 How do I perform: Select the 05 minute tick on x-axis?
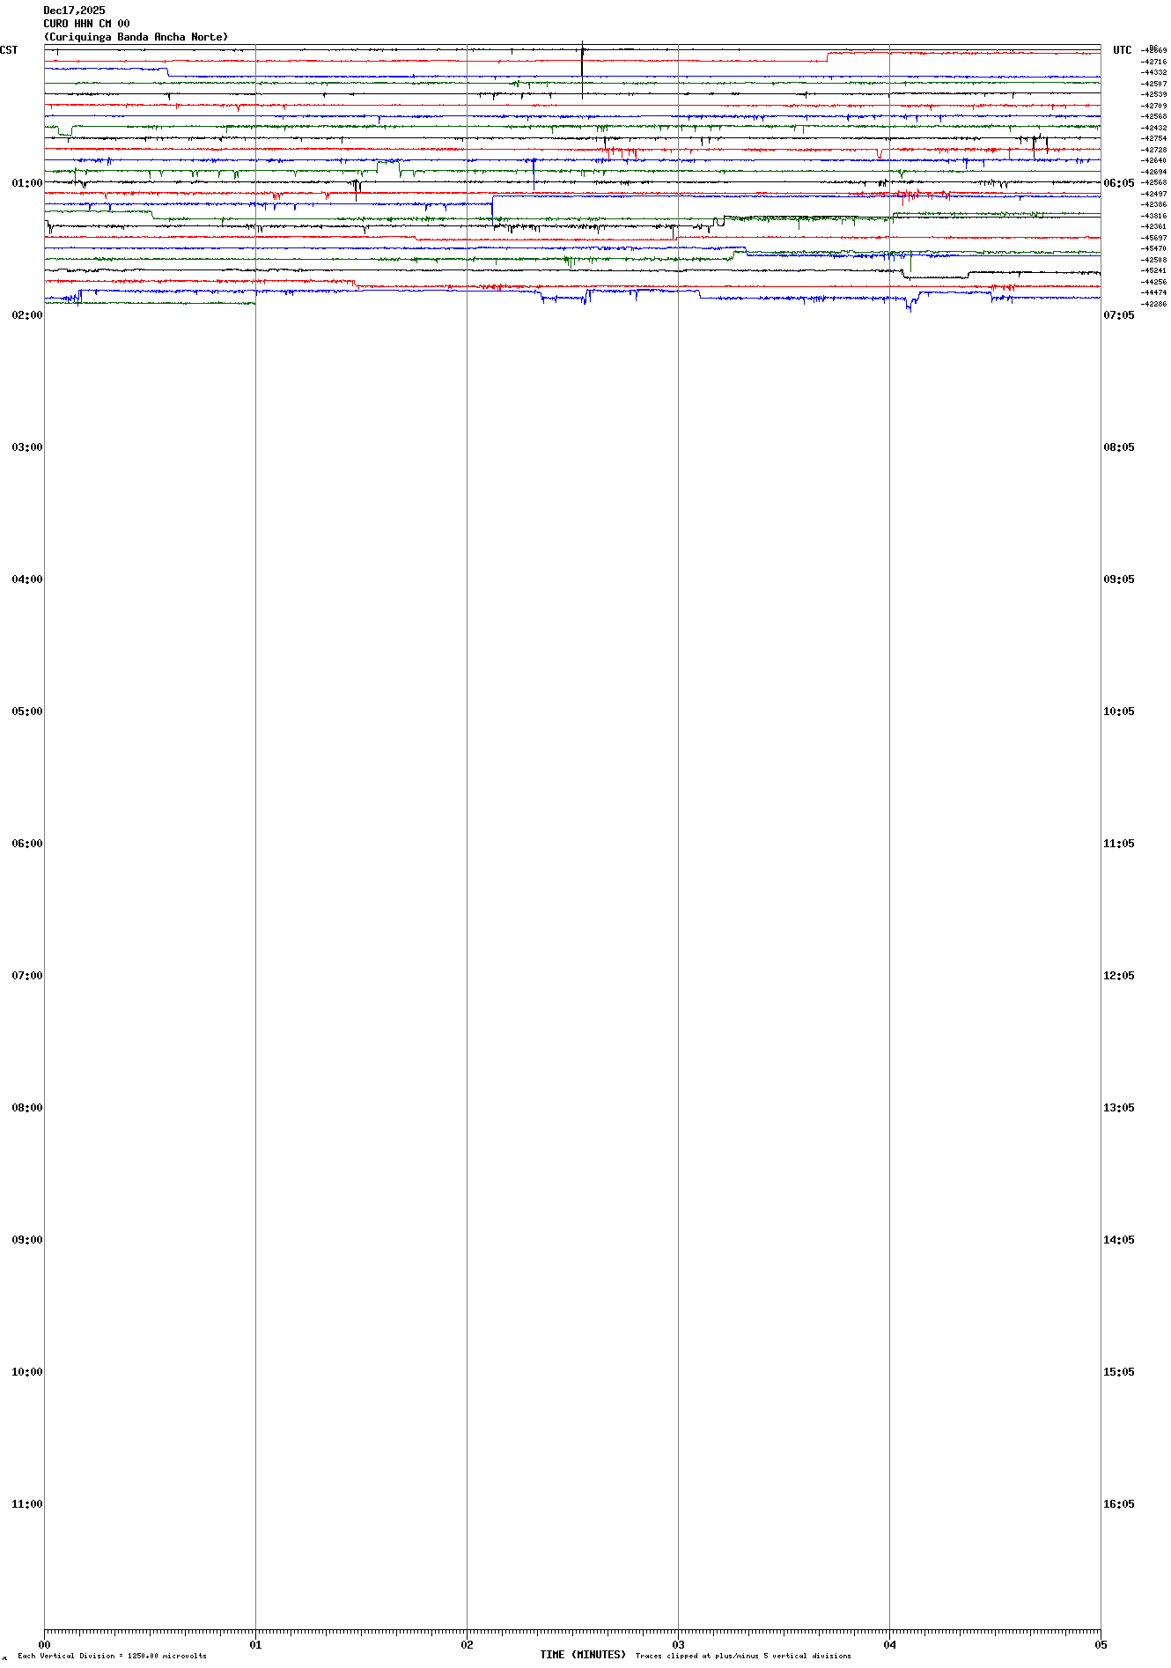1101,1644
